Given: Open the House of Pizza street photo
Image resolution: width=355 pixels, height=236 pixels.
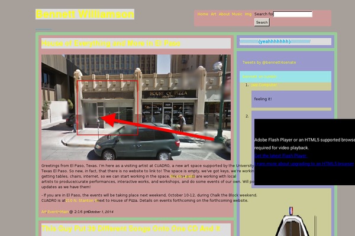Looking at the screenshot, I should (x=136, y=107).
